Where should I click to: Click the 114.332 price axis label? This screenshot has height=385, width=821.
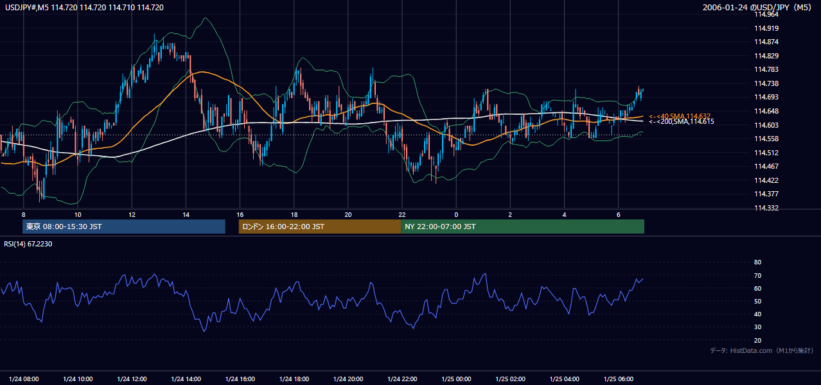click(766, 208)
